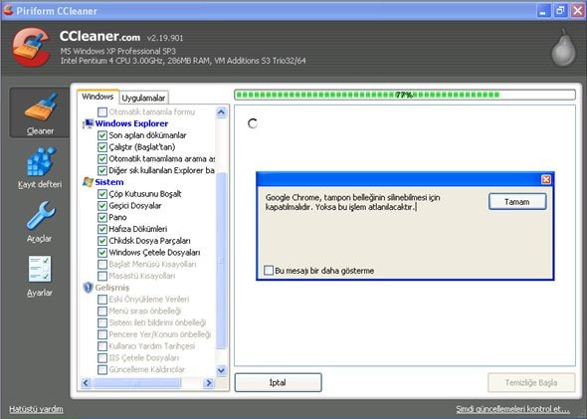
Task: Check Güncelleme Kaldırıcılar
Action: (x=101, y=369)
